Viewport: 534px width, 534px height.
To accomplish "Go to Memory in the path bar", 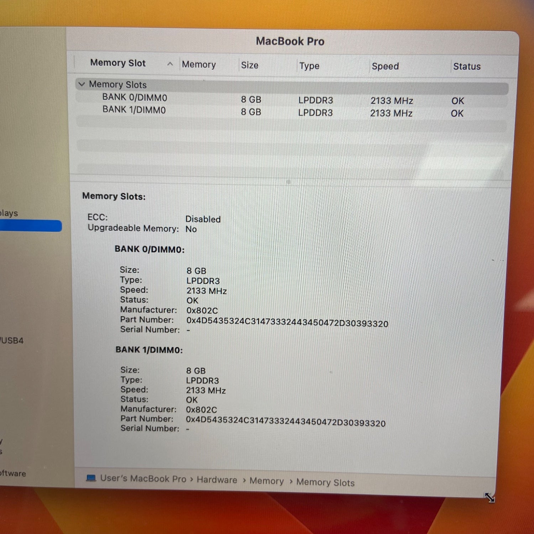I will (x=266, y=481).
